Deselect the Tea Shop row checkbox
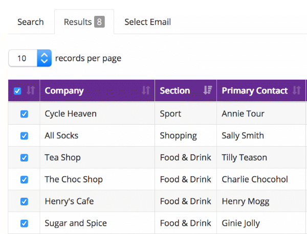This screenshot has height=234, width=307. pyautogui.click(x=24, y=158)
